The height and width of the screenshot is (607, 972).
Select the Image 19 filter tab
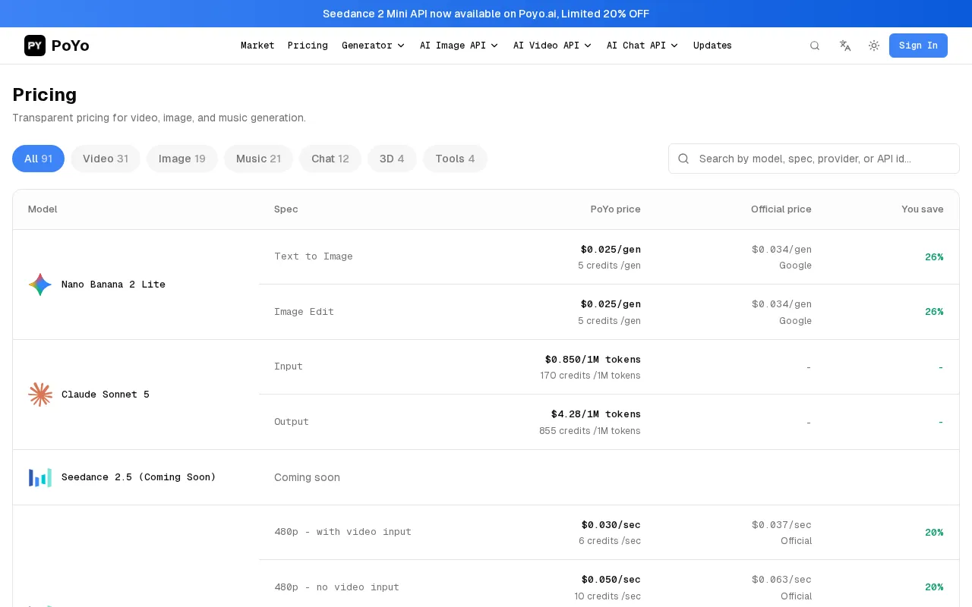[182, 159]
